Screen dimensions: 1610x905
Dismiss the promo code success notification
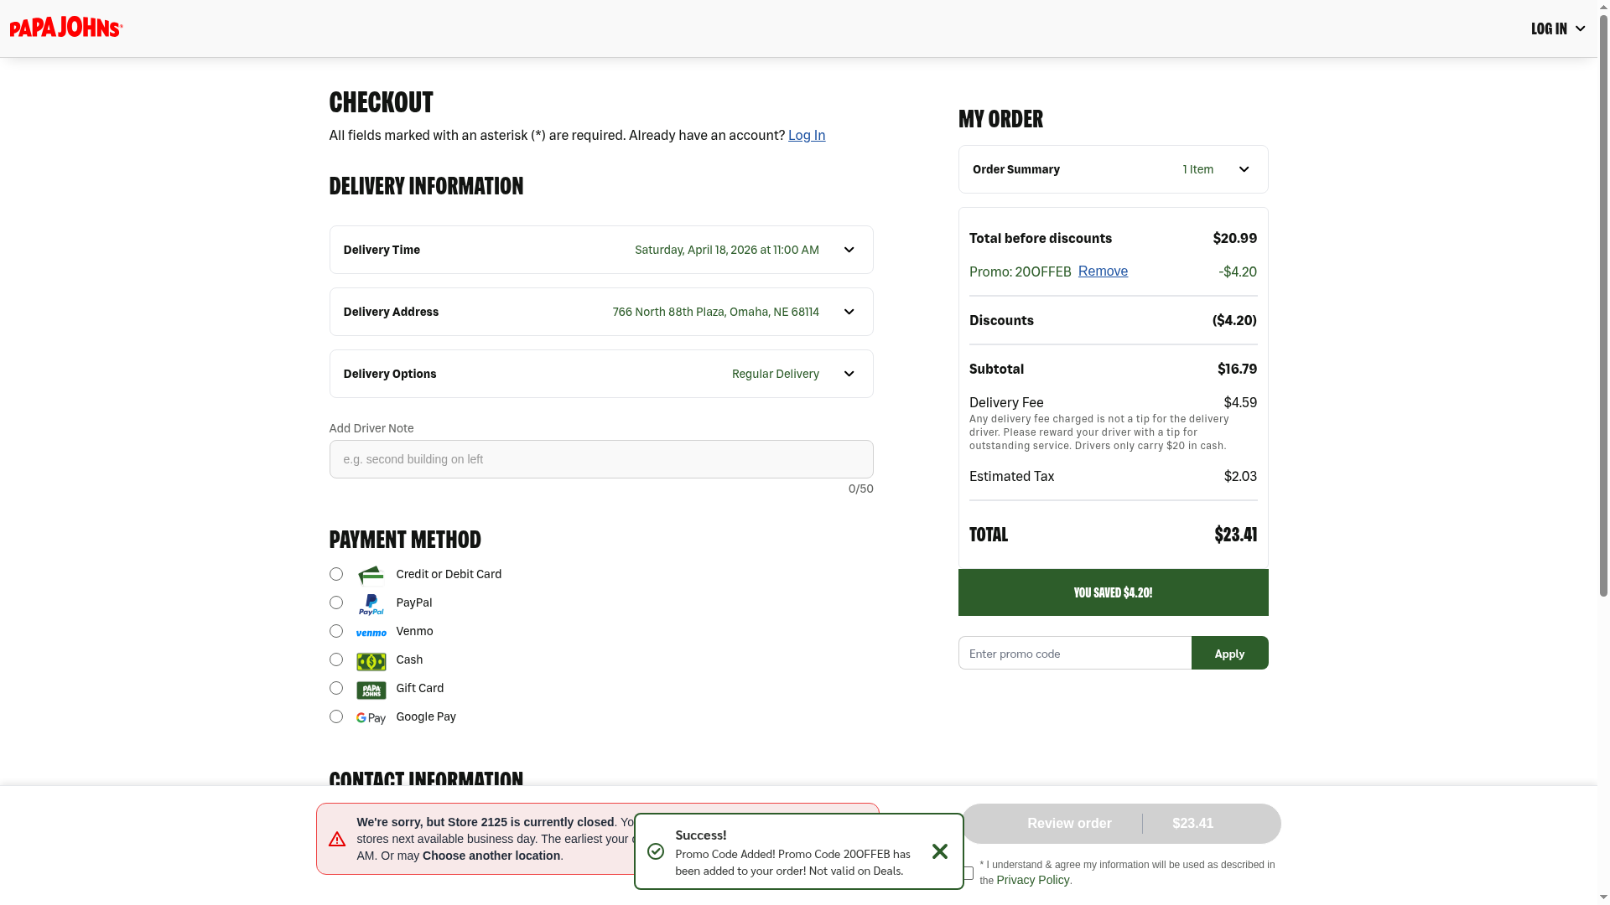point(940,851)
